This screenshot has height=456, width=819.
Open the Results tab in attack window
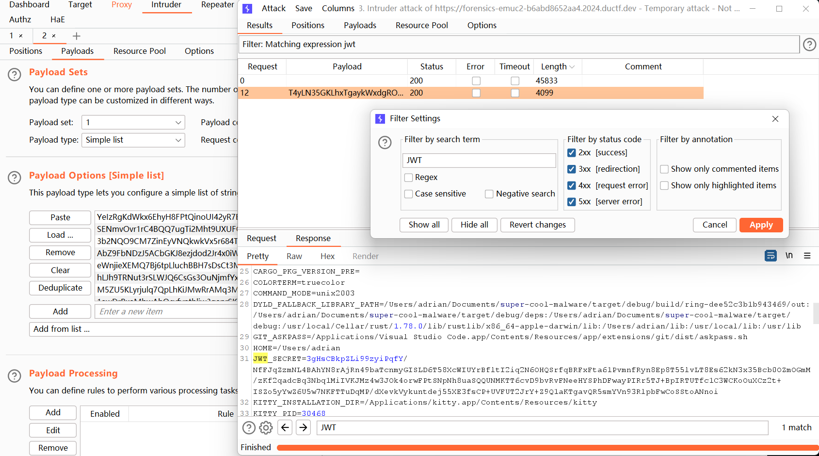(259, 25)
